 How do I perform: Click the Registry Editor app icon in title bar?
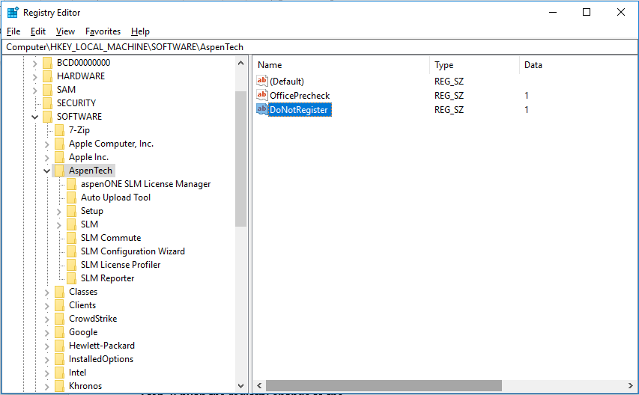coord(13,12)
